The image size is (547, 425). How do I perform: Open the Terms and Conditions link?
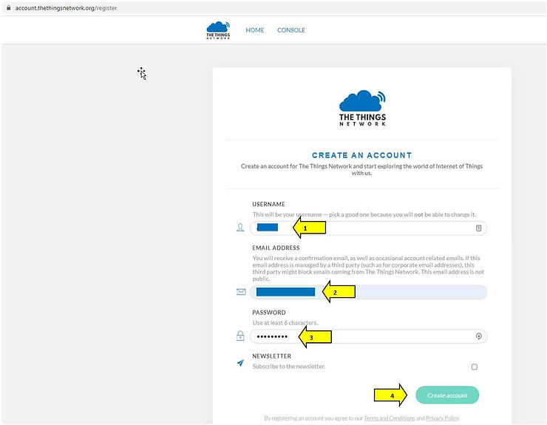pos(390,418)
